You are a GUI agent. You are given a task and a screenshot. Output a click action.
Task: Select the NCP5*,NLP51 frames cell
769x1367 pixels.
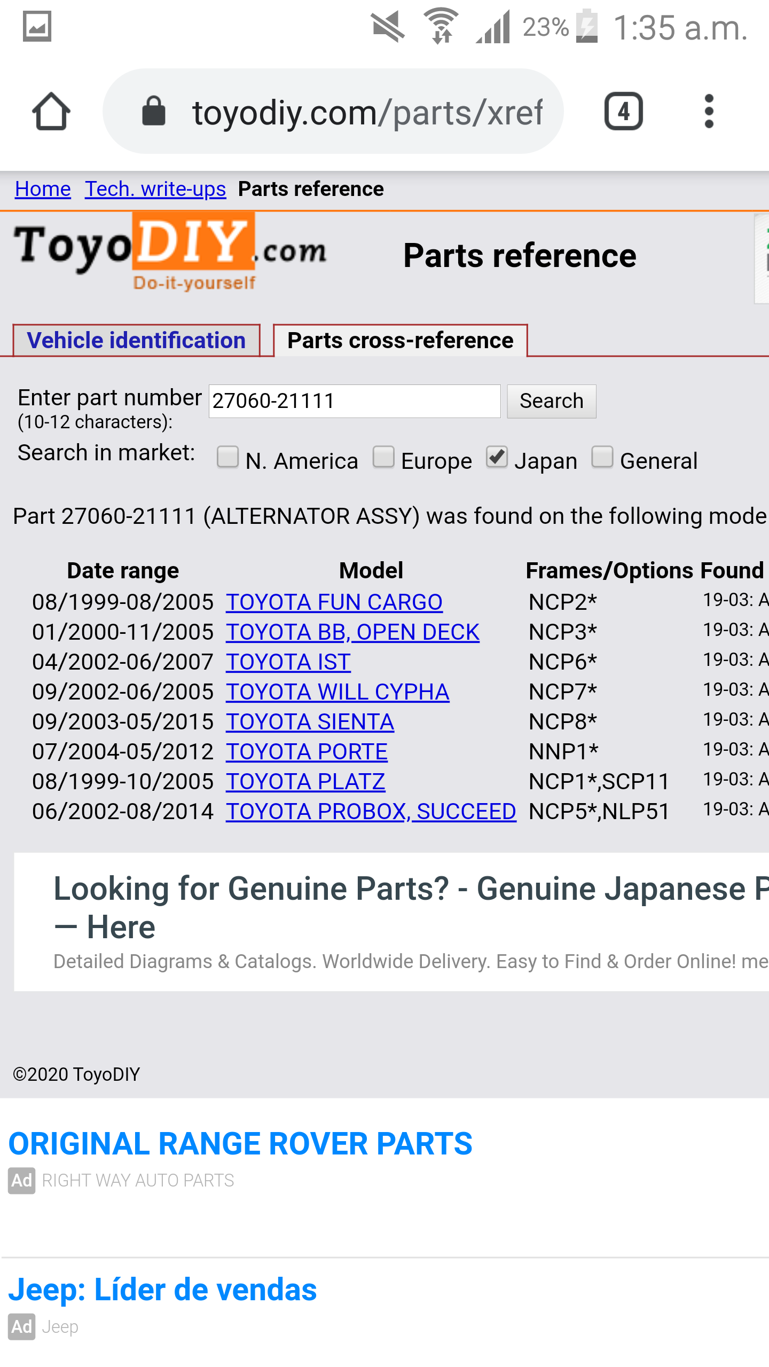coord(599,812)
